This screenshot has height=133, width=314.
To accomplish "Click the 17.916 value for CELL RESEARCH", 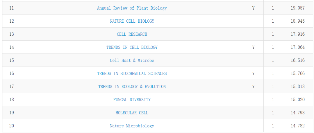I will (298, 34).
